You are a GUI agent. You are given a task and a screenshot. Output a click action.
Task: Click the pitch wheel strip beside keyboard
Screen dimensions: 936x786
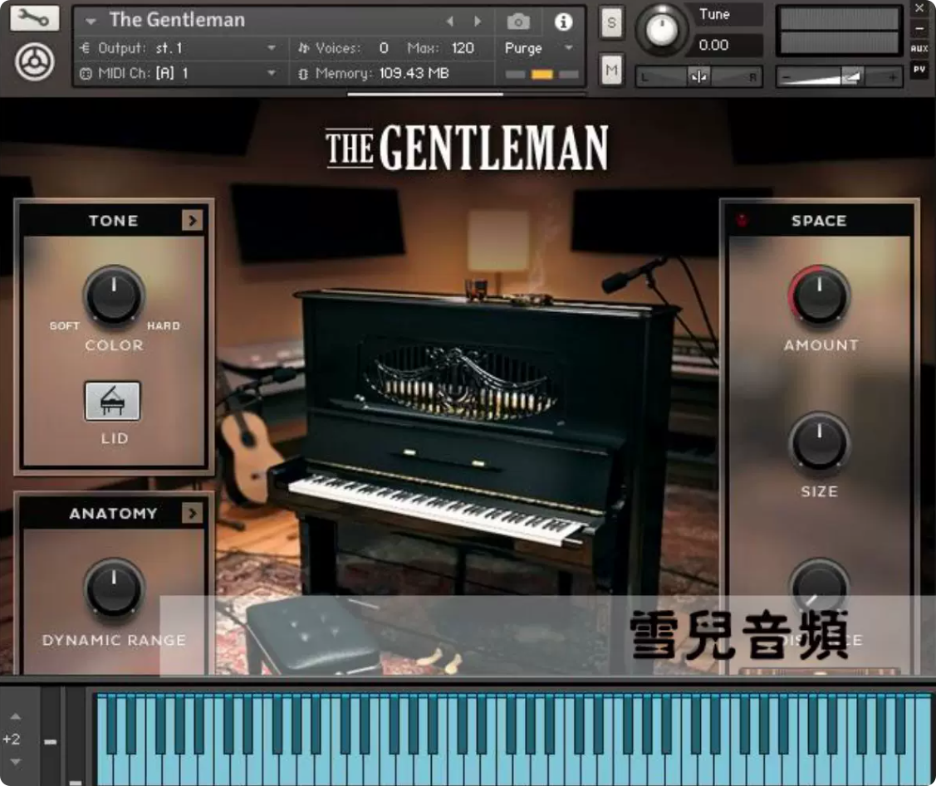[x=50, y=736]
